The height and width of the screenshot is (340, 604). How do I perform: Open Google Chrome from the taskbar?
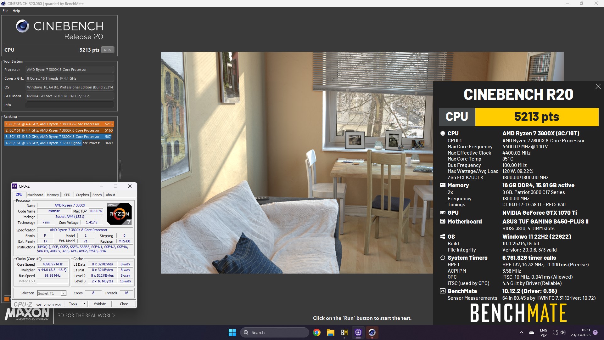coord(317,332)
